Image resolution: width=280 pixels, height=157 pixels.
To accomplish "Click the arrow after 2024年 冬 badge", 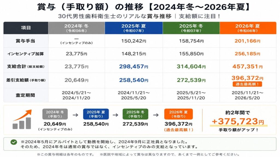I will [x=75, y=115].
